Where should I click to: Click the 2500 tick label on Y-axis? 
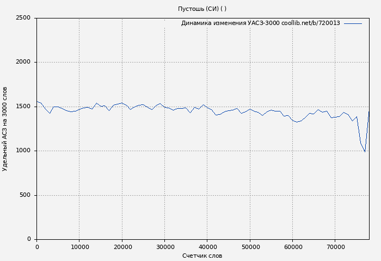tap(23, 18)
